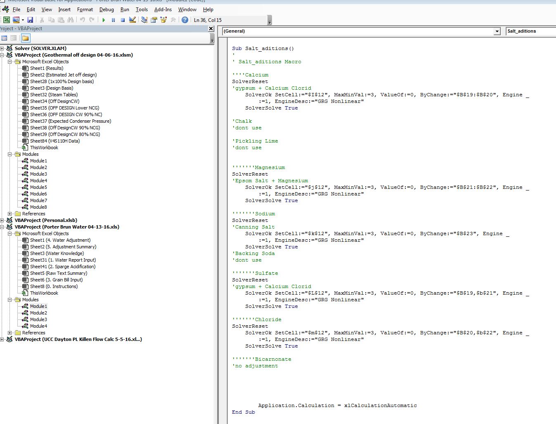The width and height of the screenshot is (556, 424).
Task: Select Sheet37 (Expected Condenser Pressure)
Action: 71,121
